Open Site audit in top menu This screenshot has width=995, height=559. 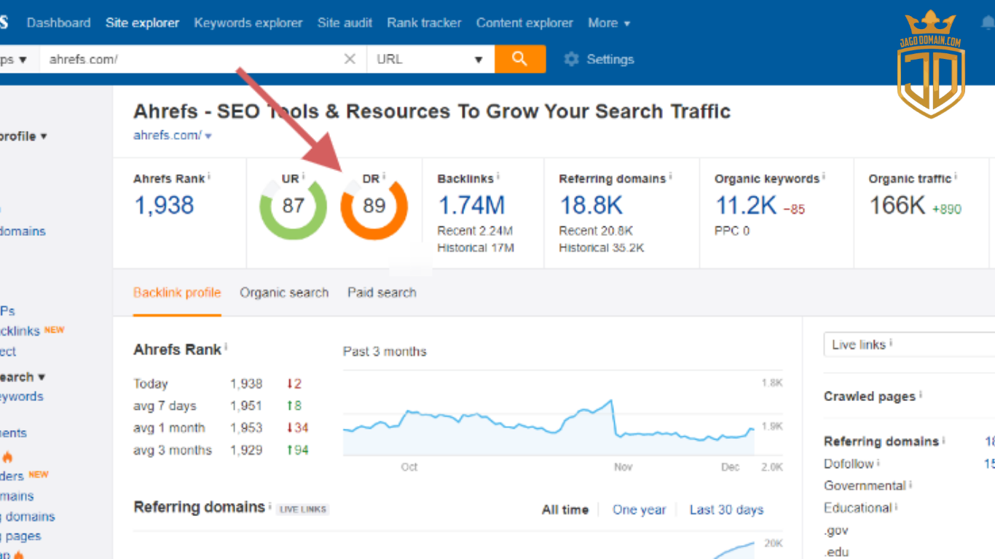(345, 23)
